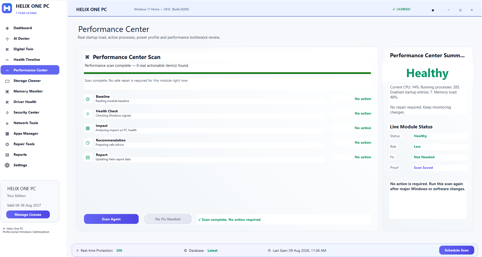Click the Real-time Protection status icon

click(x=77, y=250)
